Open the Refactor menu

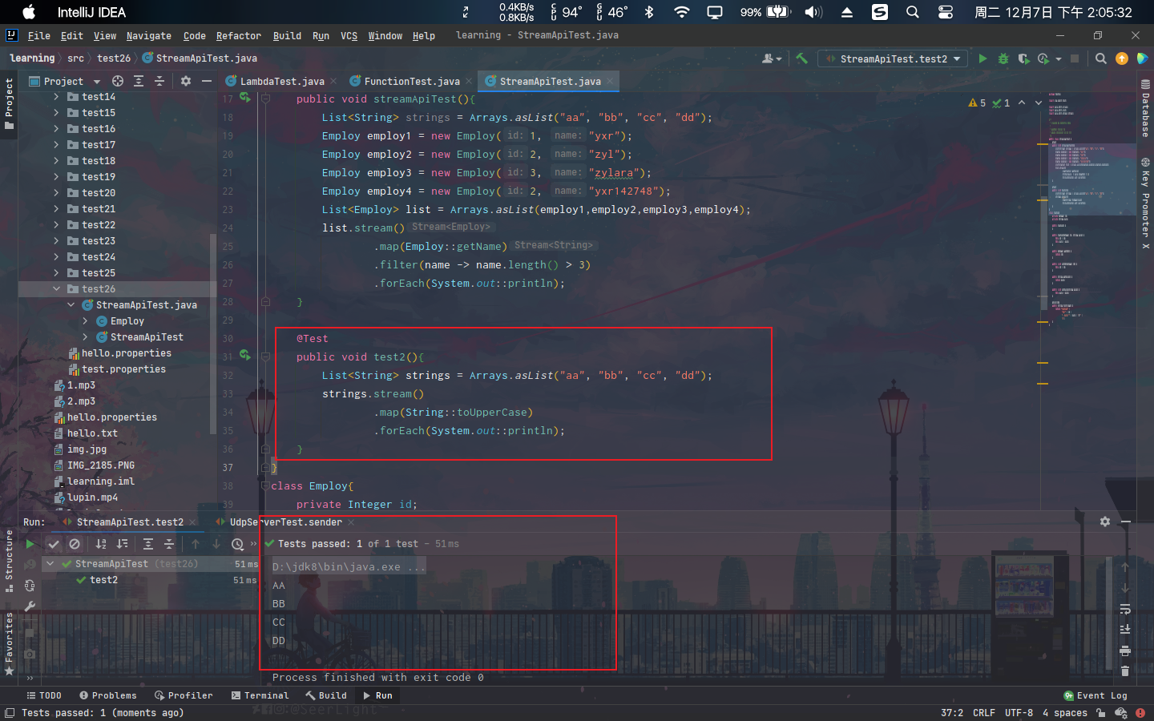click(x=238, y=35)
